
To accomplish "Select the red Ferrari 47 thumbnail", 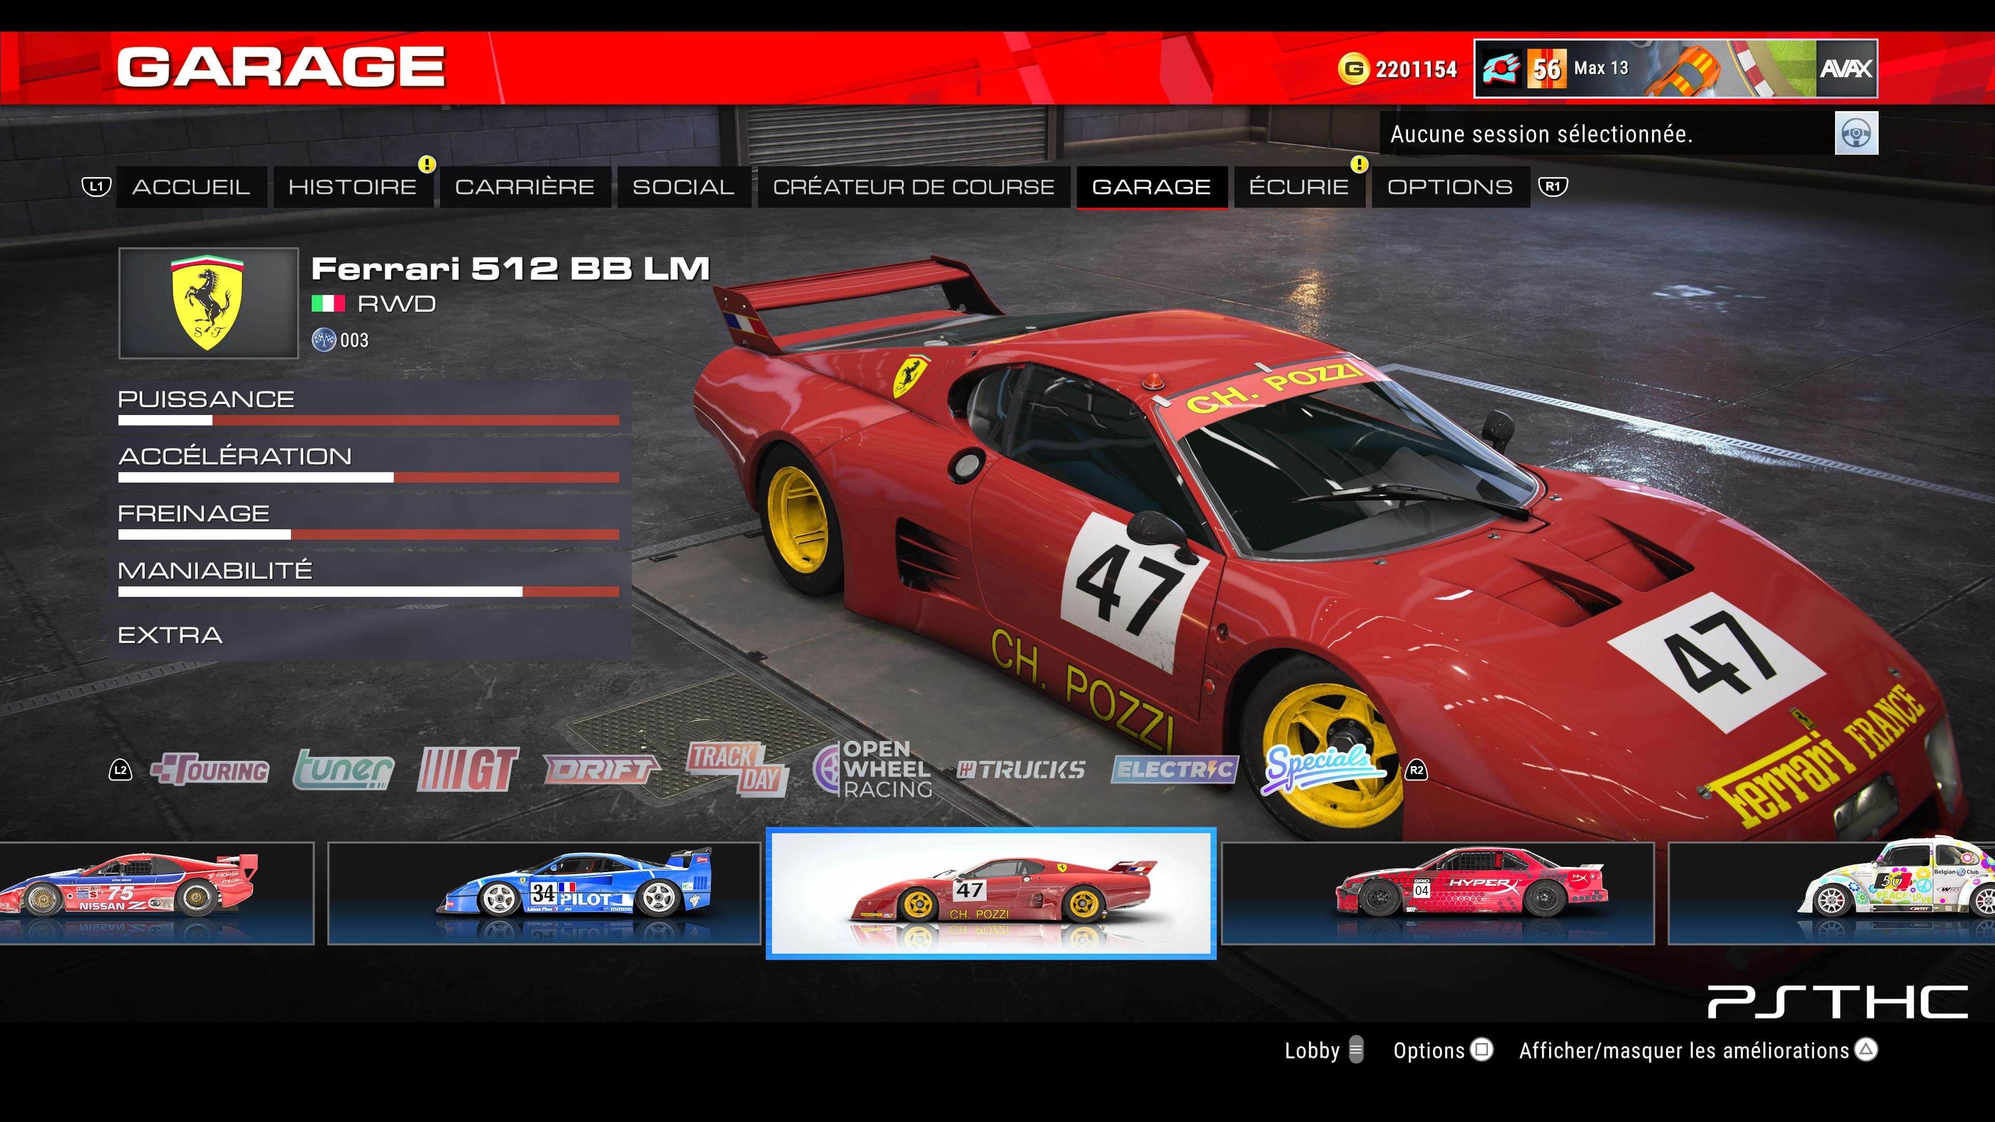I will point(991,893).
